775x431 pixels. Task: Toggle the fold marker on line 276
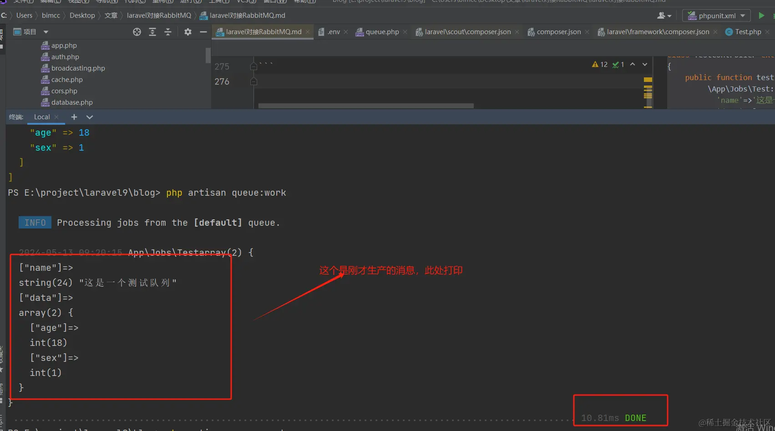click(x=253, y=81)
